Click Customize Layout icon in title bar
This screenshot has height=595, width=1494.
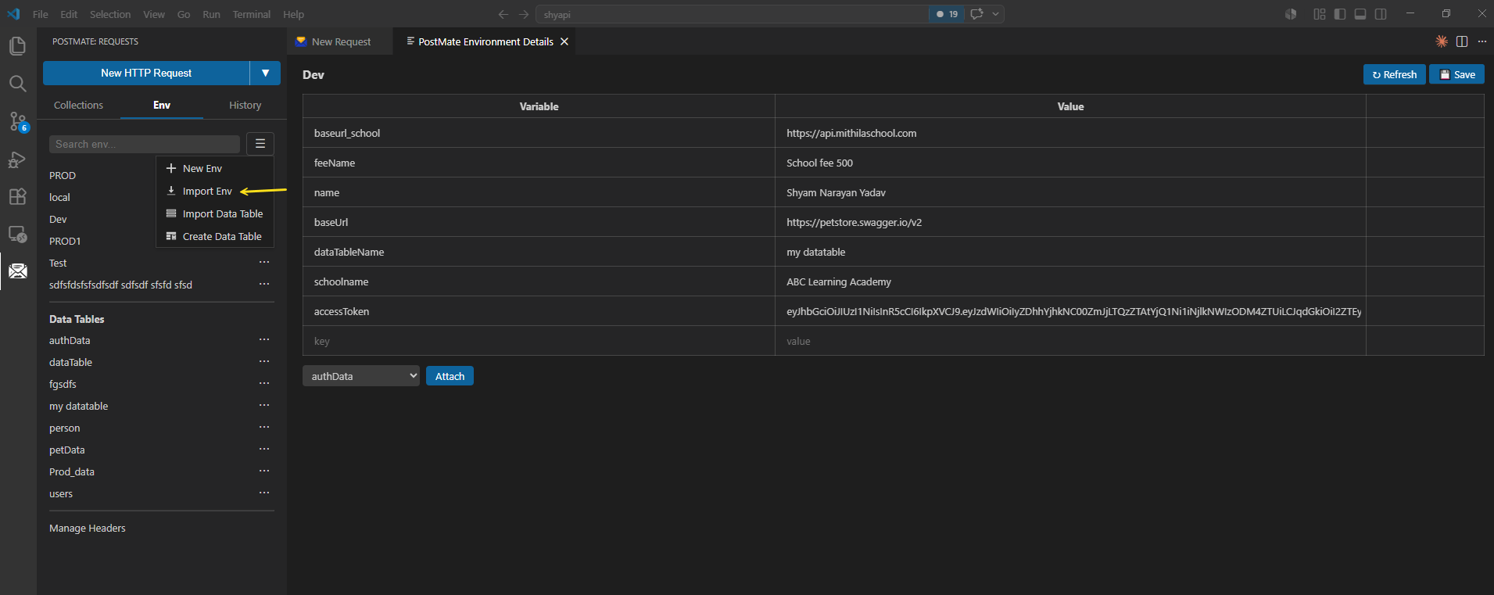pos(1320,14)
